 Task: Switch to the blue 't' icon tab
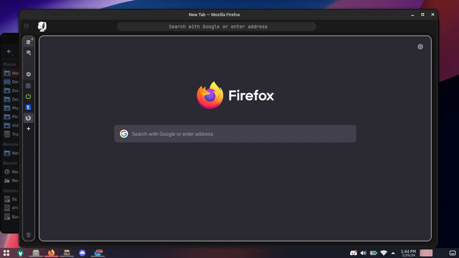pos(29,107)
